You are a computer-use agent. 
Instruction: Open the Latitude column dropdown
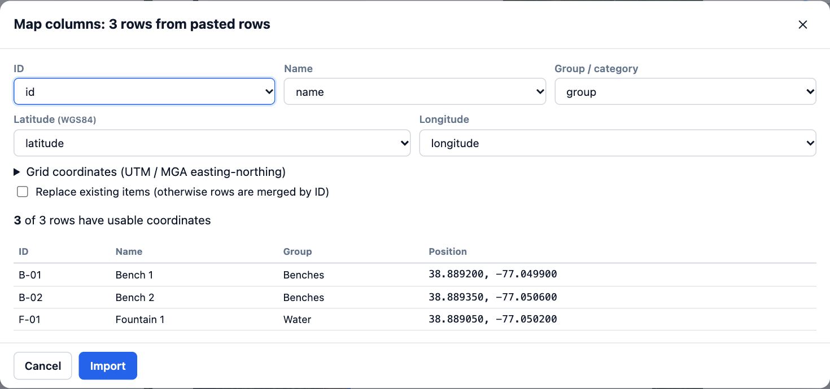pyautogui.click(x=212, y=143)
